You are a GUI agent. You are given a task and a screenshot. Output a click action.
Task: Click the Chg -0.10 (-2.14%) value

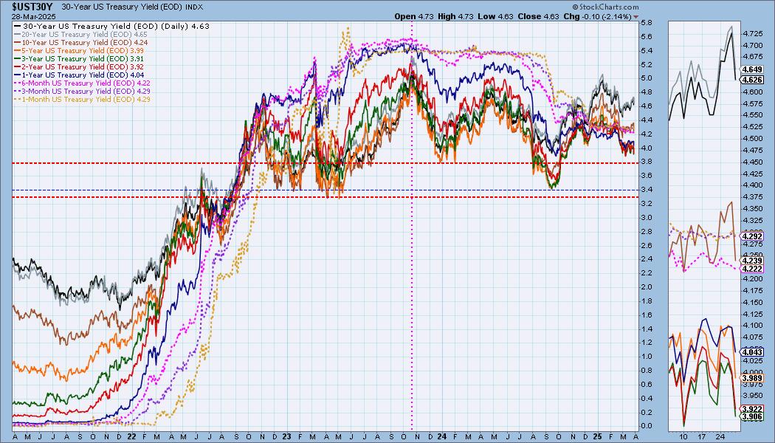pyautogui.click(x=598, y=16)
